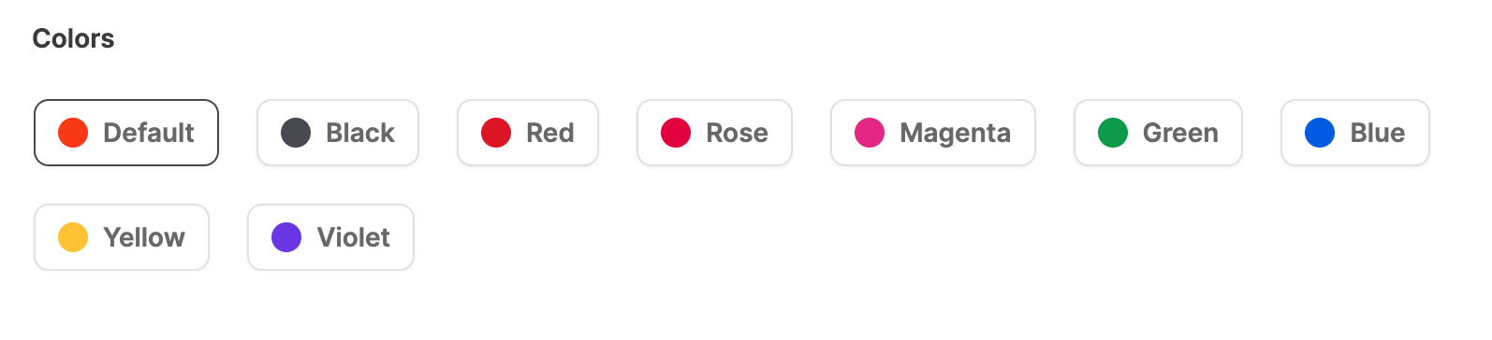Image resolution: width=1492 pixels, height=340 pixels.
Task: Click the blue dot beside Blue
Action: coord(1320,133)
